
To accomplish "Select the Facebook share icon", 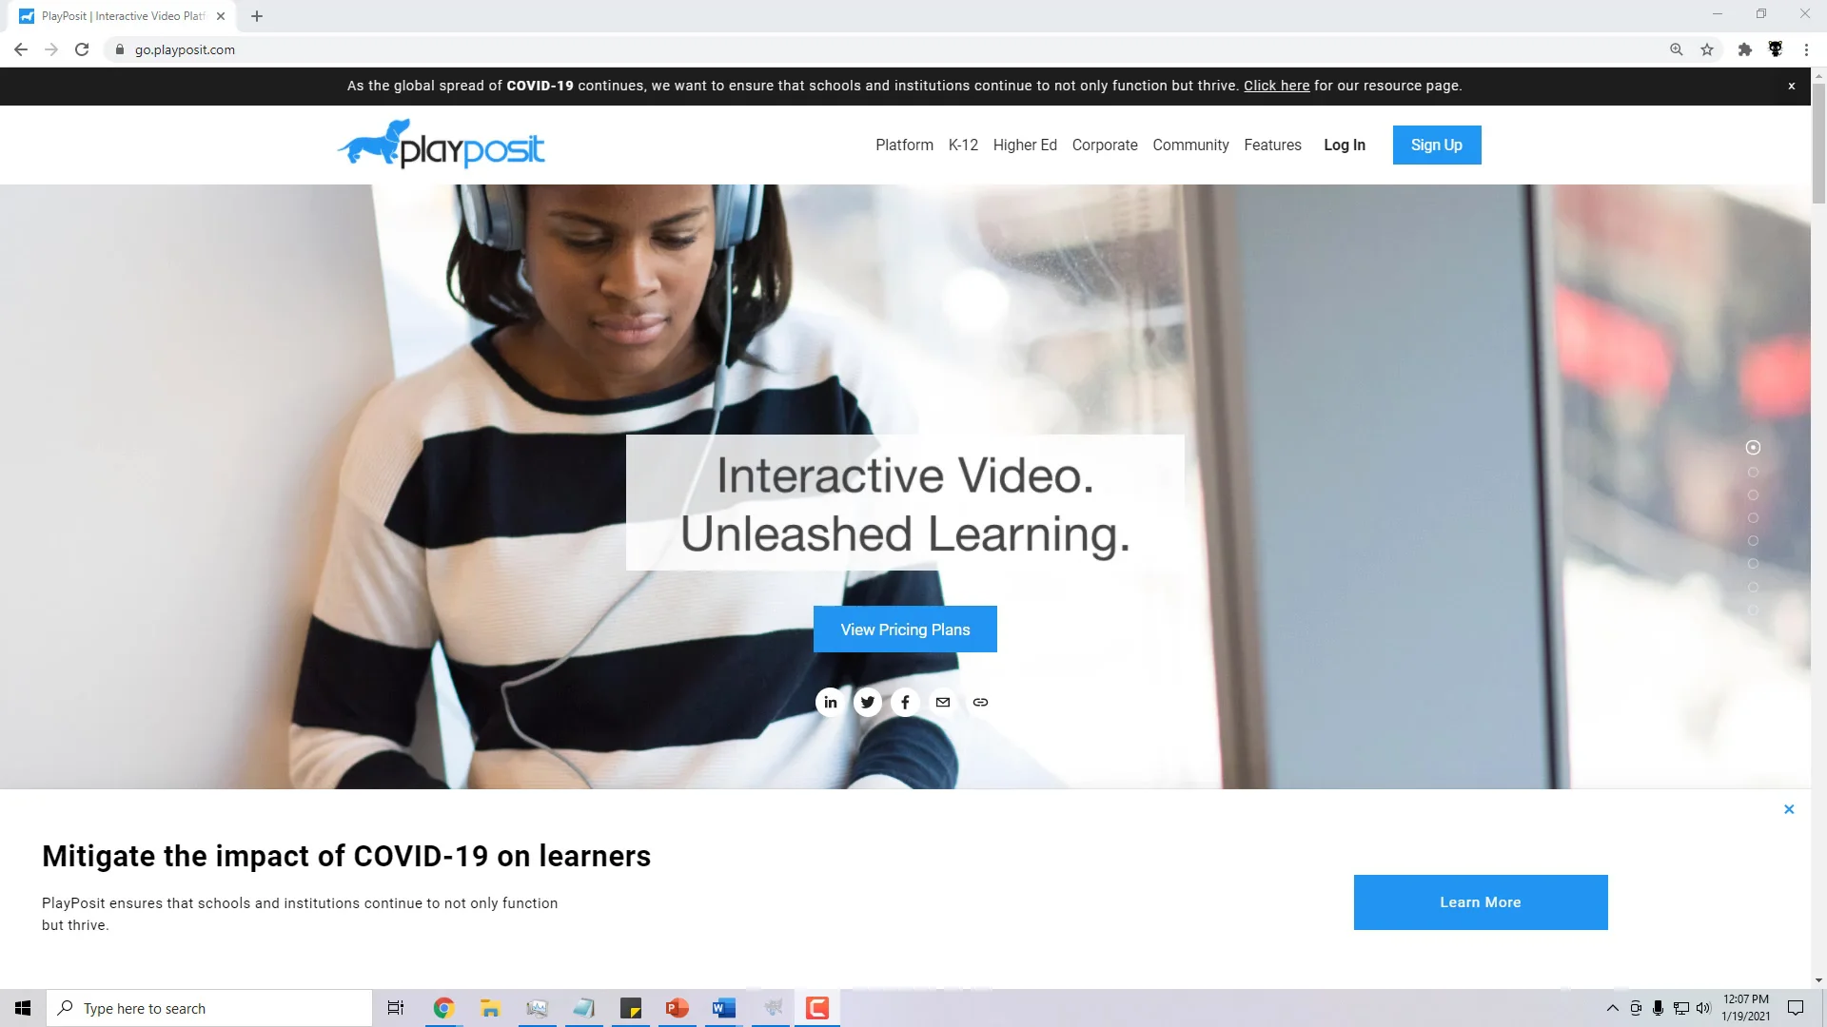I will pyautogui.click(x=905, y=702).
